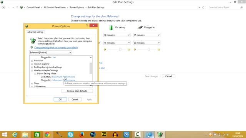
Task: Click Edit Plan Settings breadcrumb
Action: (96, 7)
